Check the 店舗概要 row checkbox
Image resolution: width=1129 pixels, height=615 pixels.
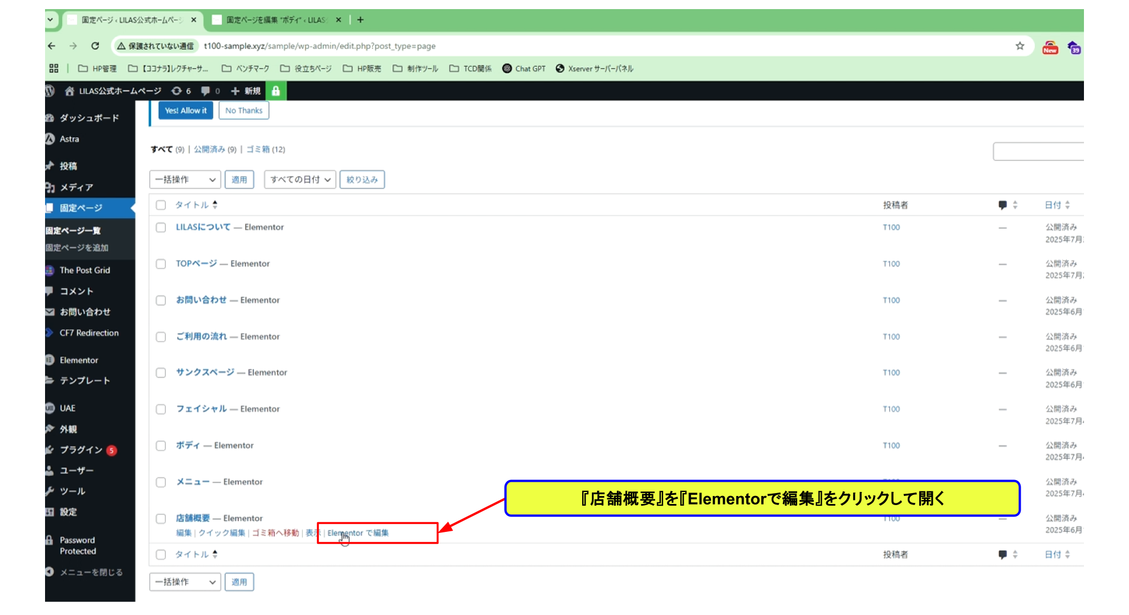click(x=161, y=519)
